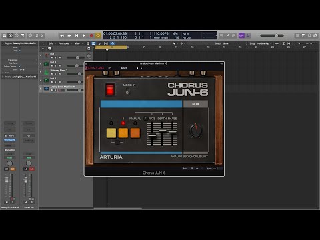
Task: Open the left-click pointer tool menu
Action: click(175, 43)
